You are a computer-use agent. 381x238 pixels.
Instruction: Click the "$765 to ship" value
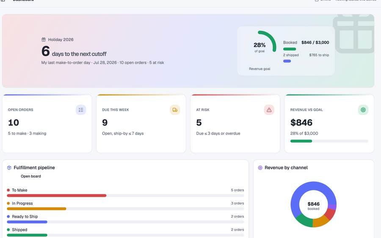pos(319,55)
